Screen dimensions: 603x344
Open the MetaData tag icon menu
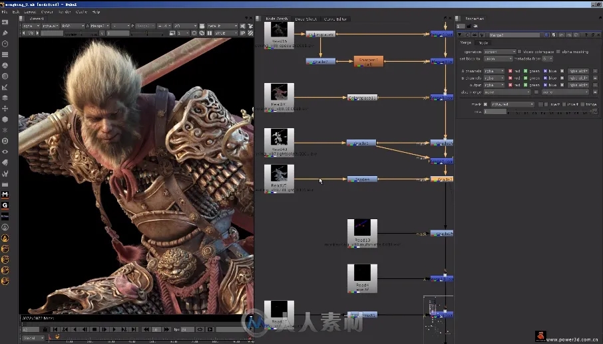5,163
